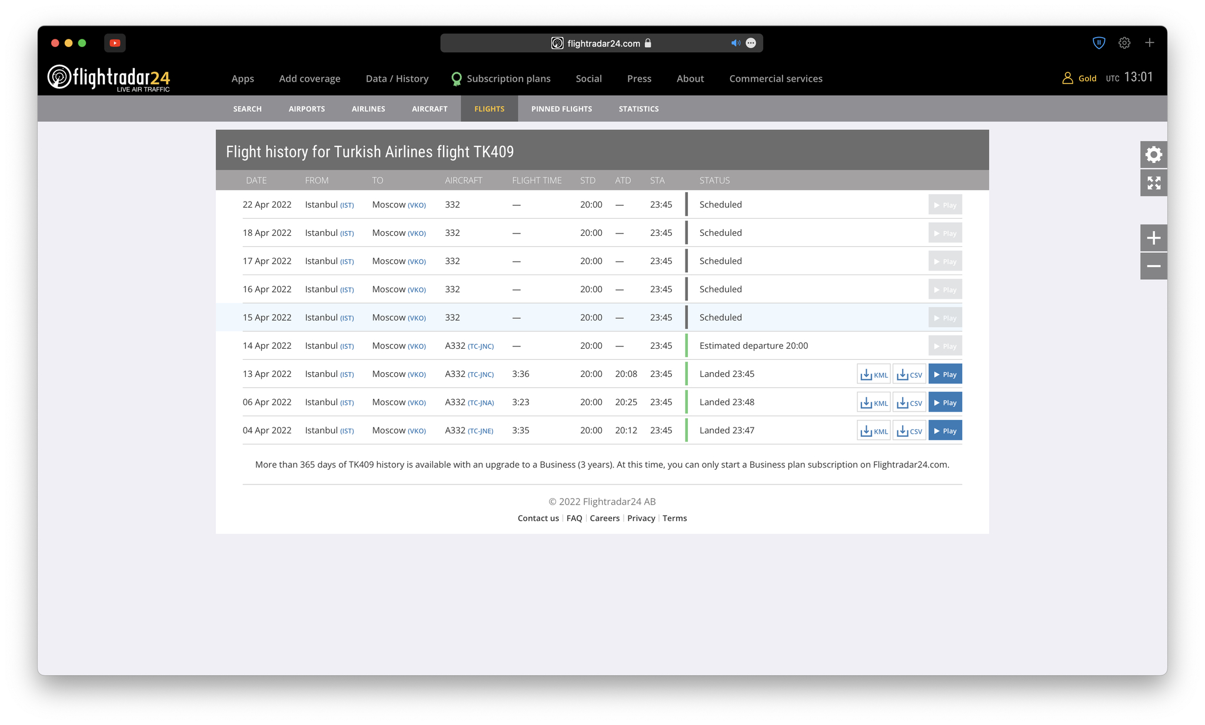Open the Data / History menu

(x=397, y=79)
